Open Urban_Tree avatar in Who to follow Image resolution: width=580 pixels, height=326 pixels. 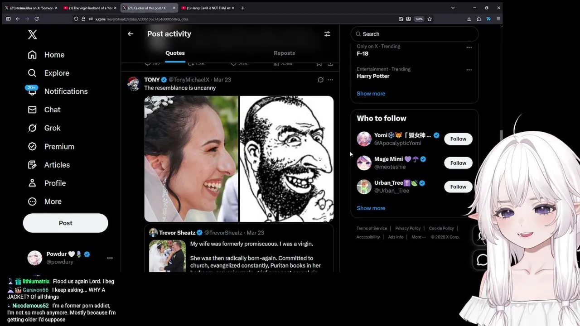click(364, 187)
